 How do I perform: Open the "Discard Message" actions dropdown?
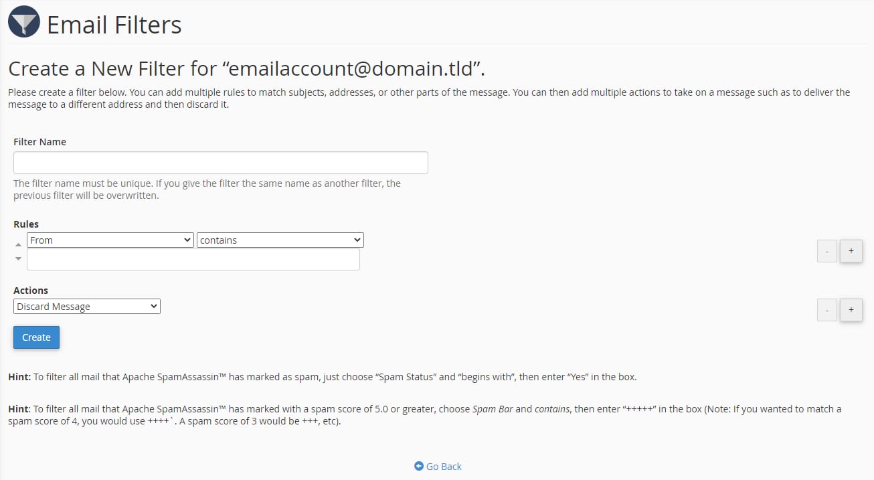[86, 306]
